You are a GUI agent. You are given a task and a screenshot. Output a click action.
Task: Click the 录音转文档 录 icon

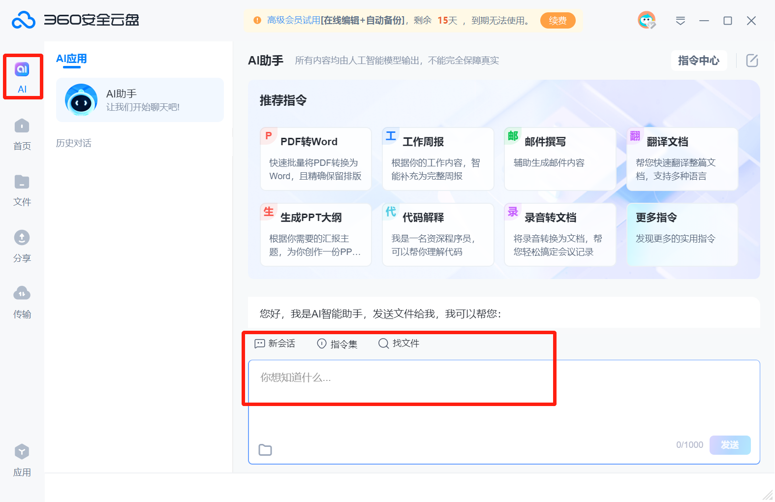513,212
